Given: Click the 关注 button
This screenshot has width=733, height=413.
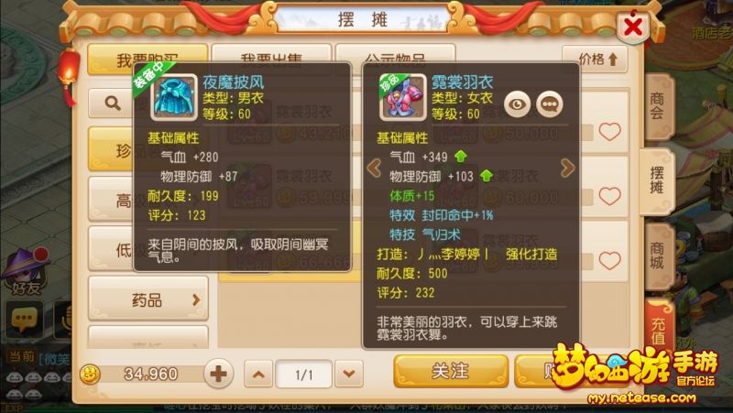Looking at the screenshot, I should click(451, 372).
